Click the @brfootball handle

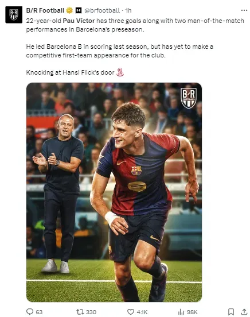(102, 10)
